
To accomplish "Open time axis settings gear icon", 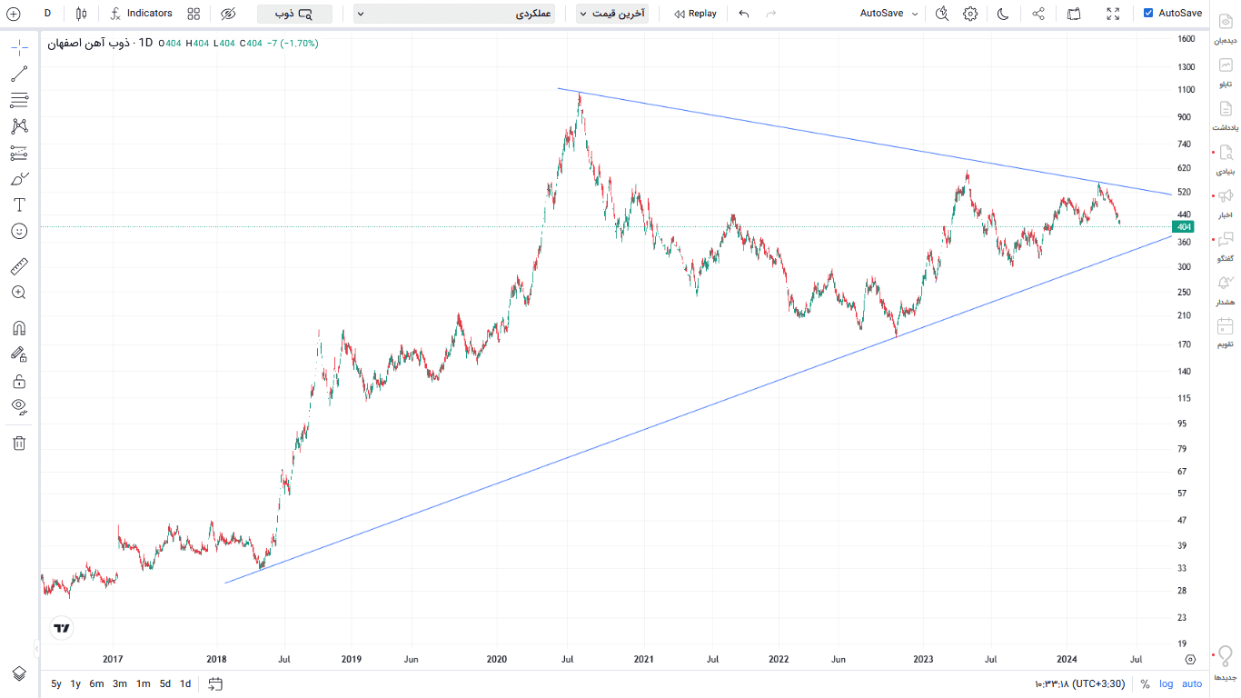I will pyautogui.click(x=1190, y=659).
